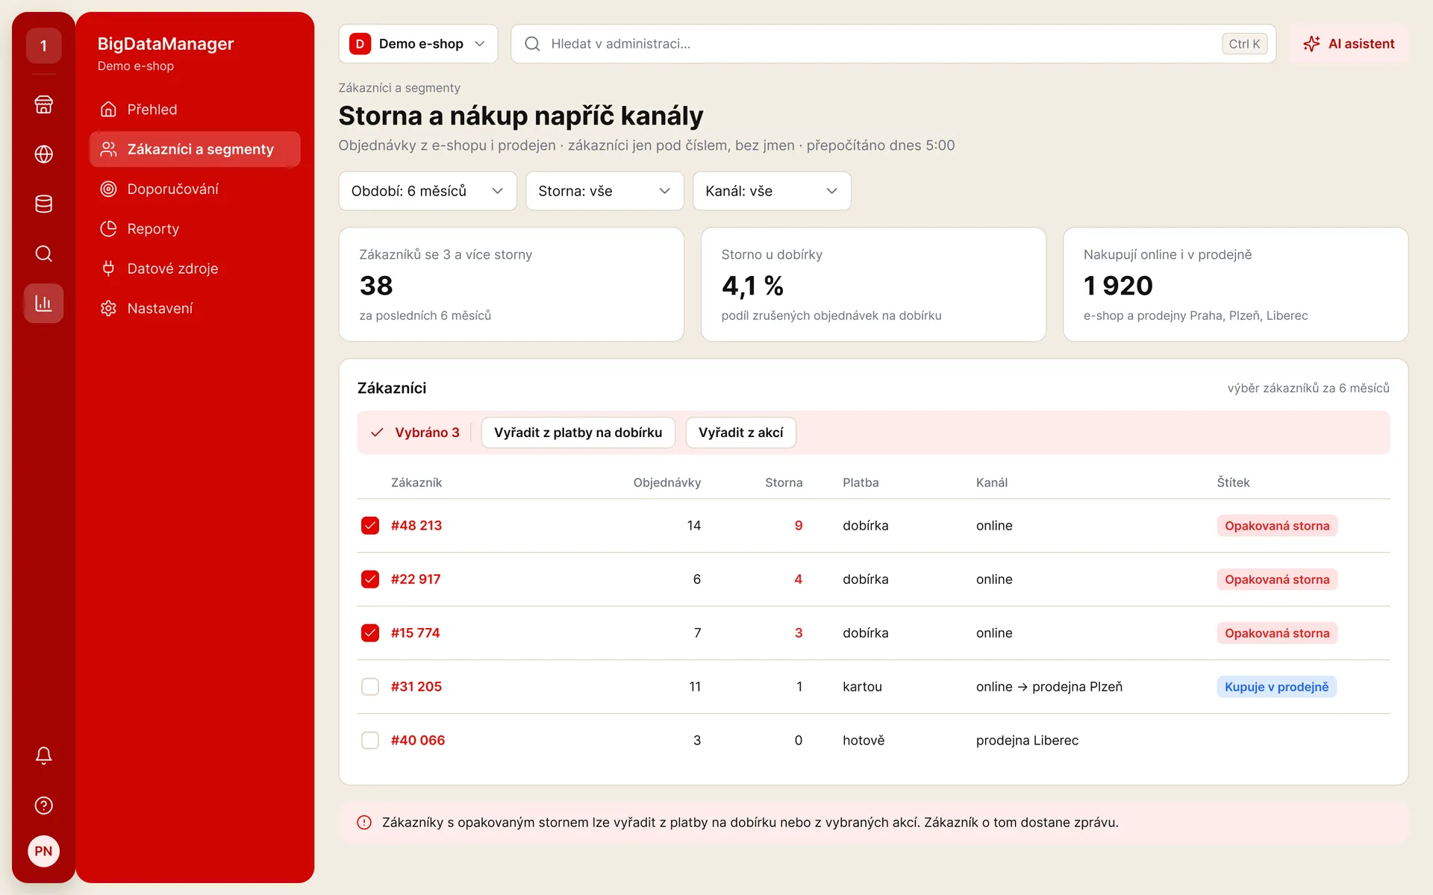The height and width of the screenshot is (895, 1433).
Task: Open the Storna: vše filter dropdown
Action: tap(605, 191)
